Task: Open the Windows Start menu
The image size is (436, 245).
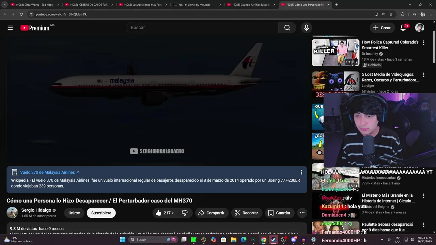Action: tap(123, 240)
